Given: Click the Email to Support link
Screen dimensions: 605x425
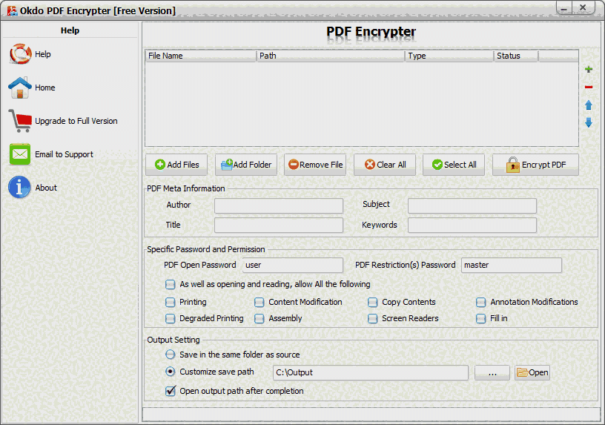Looking at the screenshot, I should 64,154.
